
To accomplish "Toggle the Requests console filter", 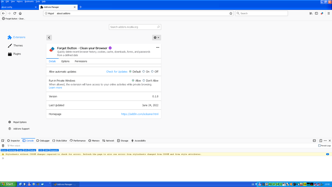I will point(54,150).
